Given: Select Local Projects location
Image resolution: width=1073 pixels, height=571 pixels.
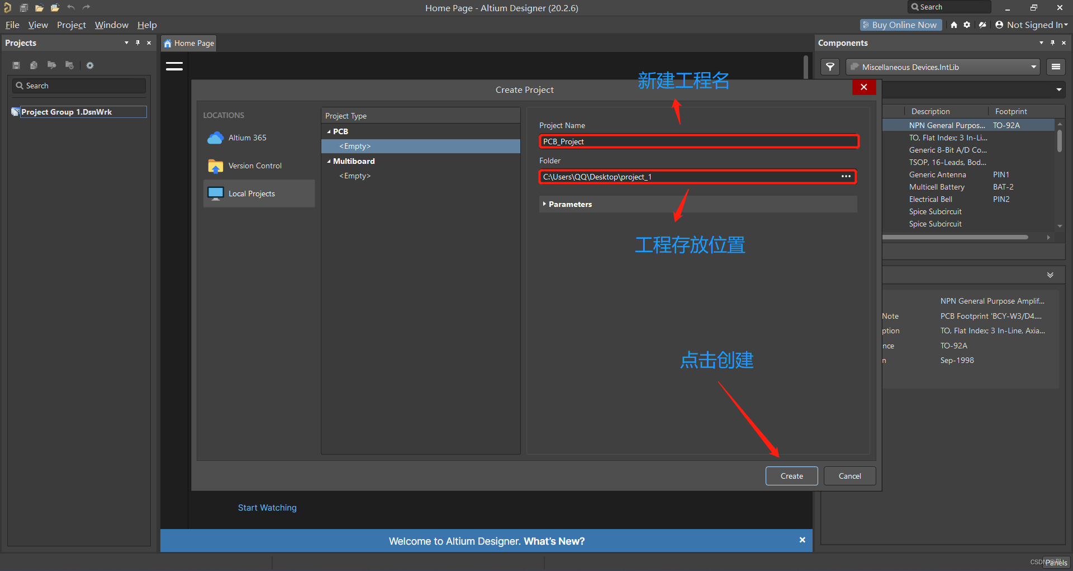Looking at the screenshot, I should point(259,194).
